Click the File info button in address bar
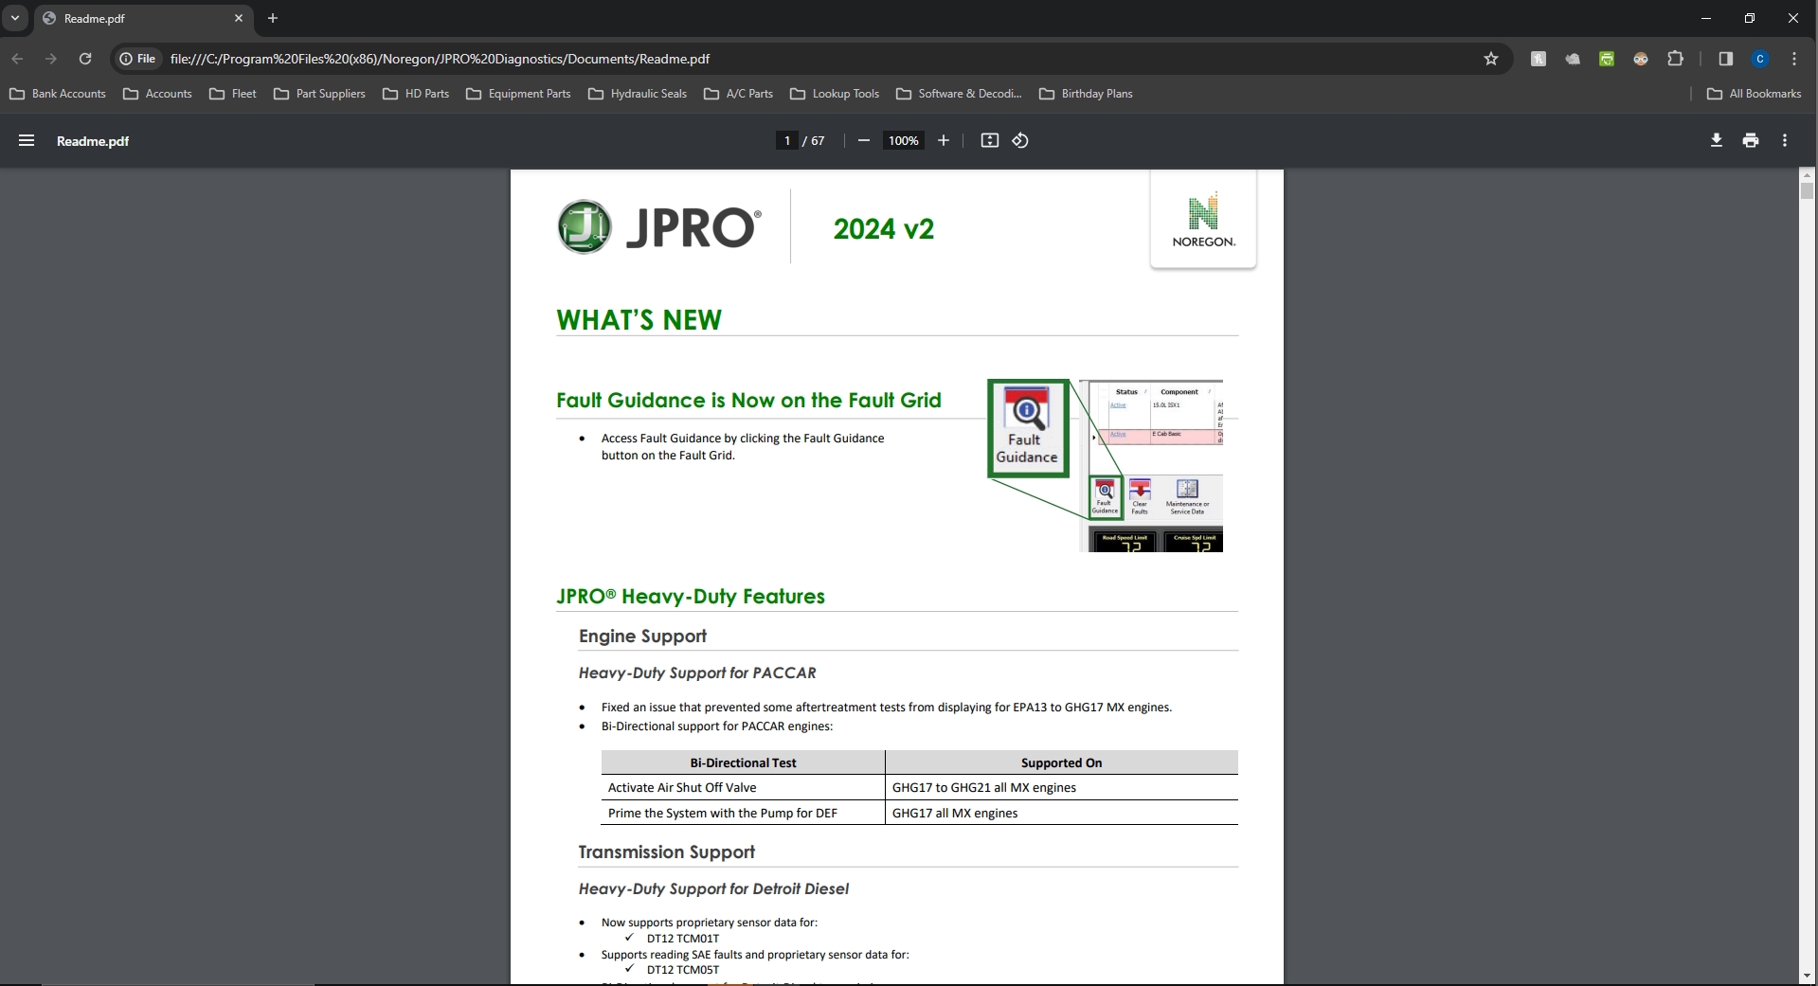This screenshot has width=1818, height=986. point(137,59)
